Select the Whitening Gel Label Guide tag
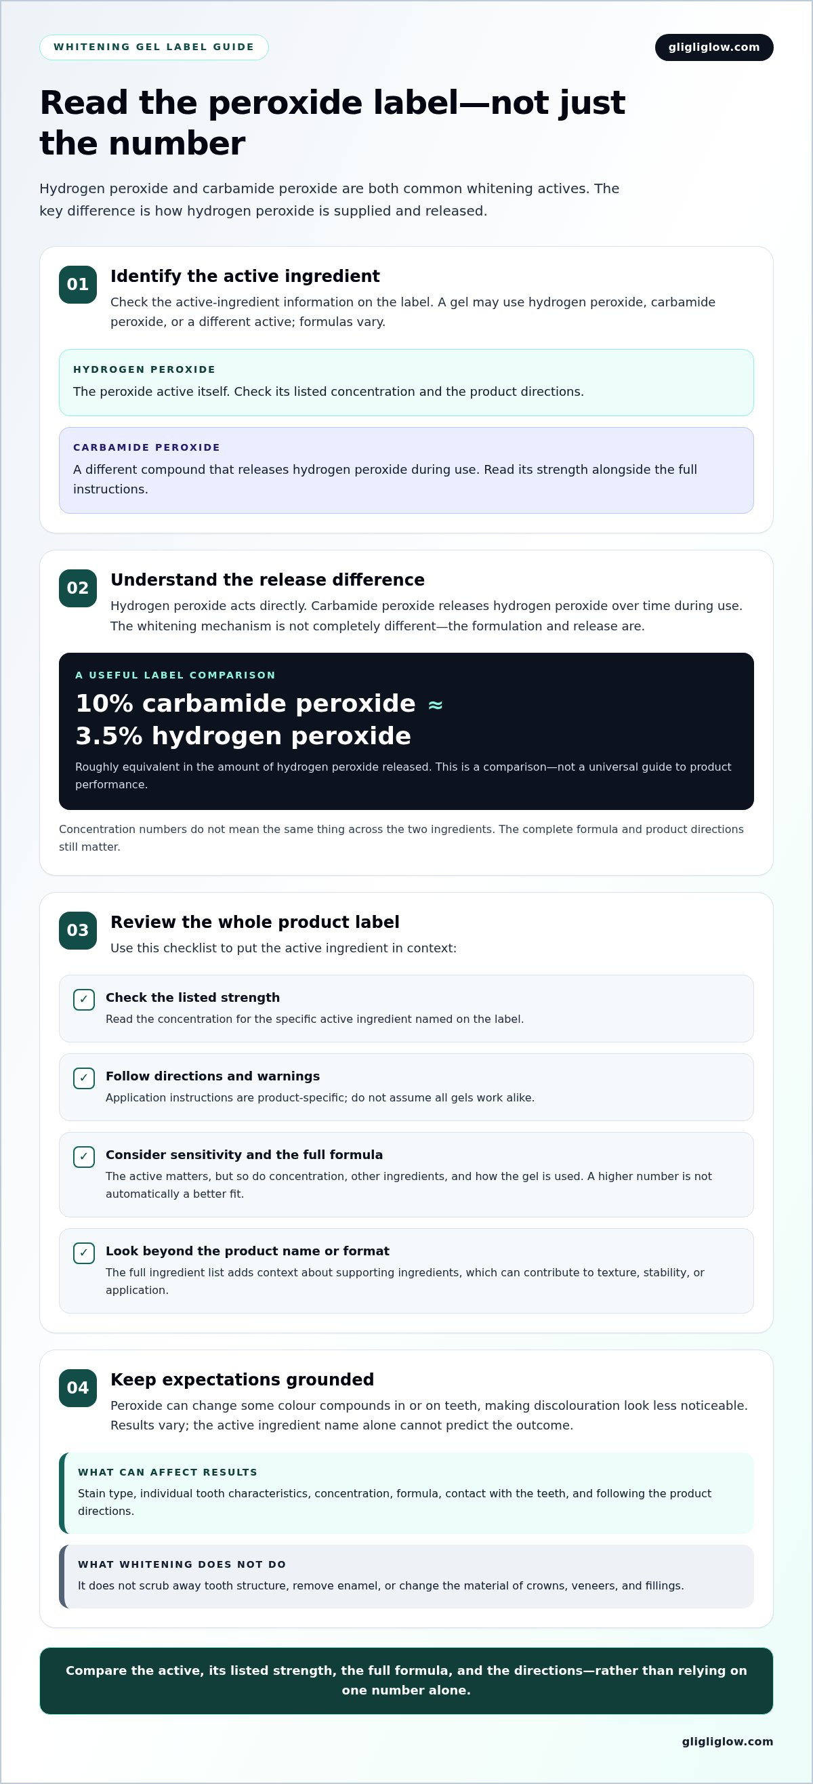Viewport: 813px width, 1784px height. (154, 47)
